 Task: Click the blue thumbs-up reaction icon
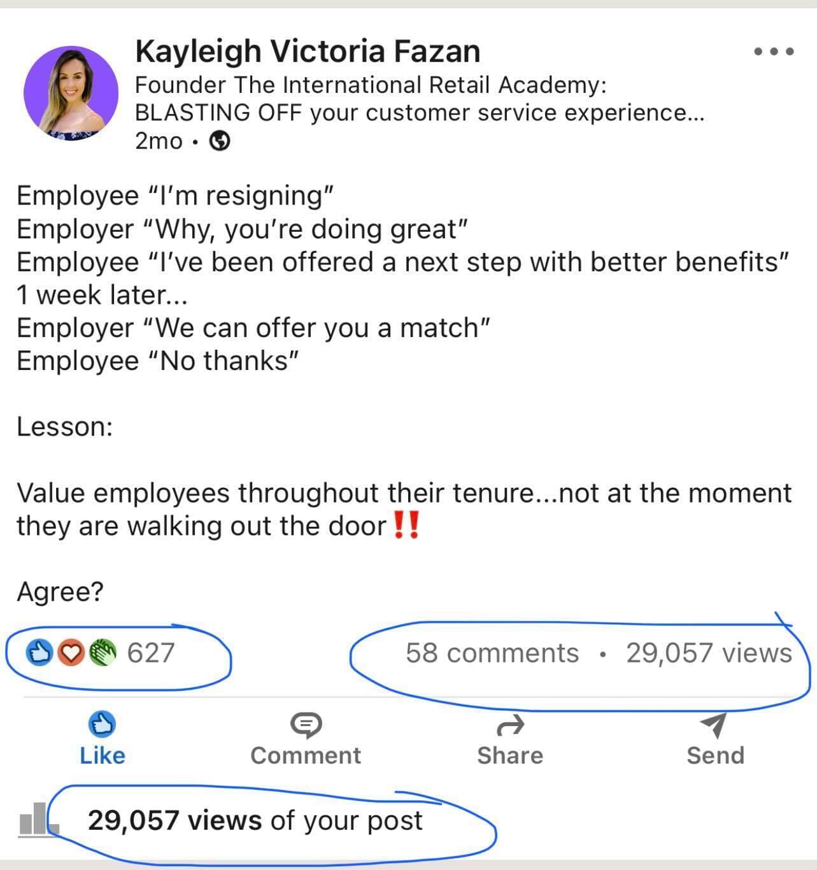point(39,653)
